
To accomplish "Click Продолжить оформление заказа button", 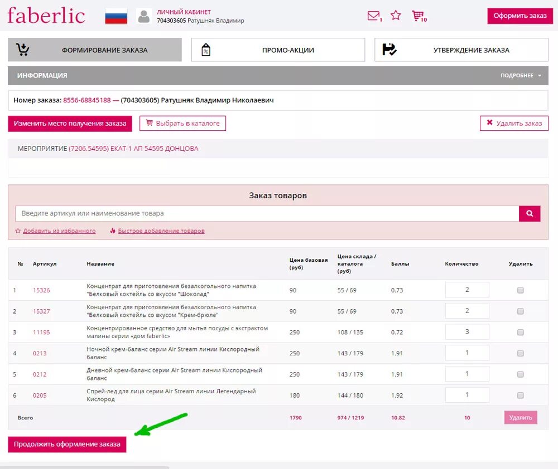I will pos(67,444).
